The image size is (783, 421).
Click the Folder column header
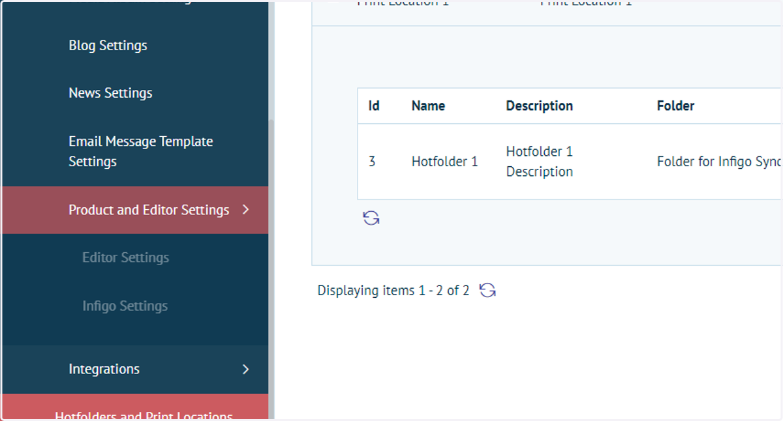click(x=675, y=106)
